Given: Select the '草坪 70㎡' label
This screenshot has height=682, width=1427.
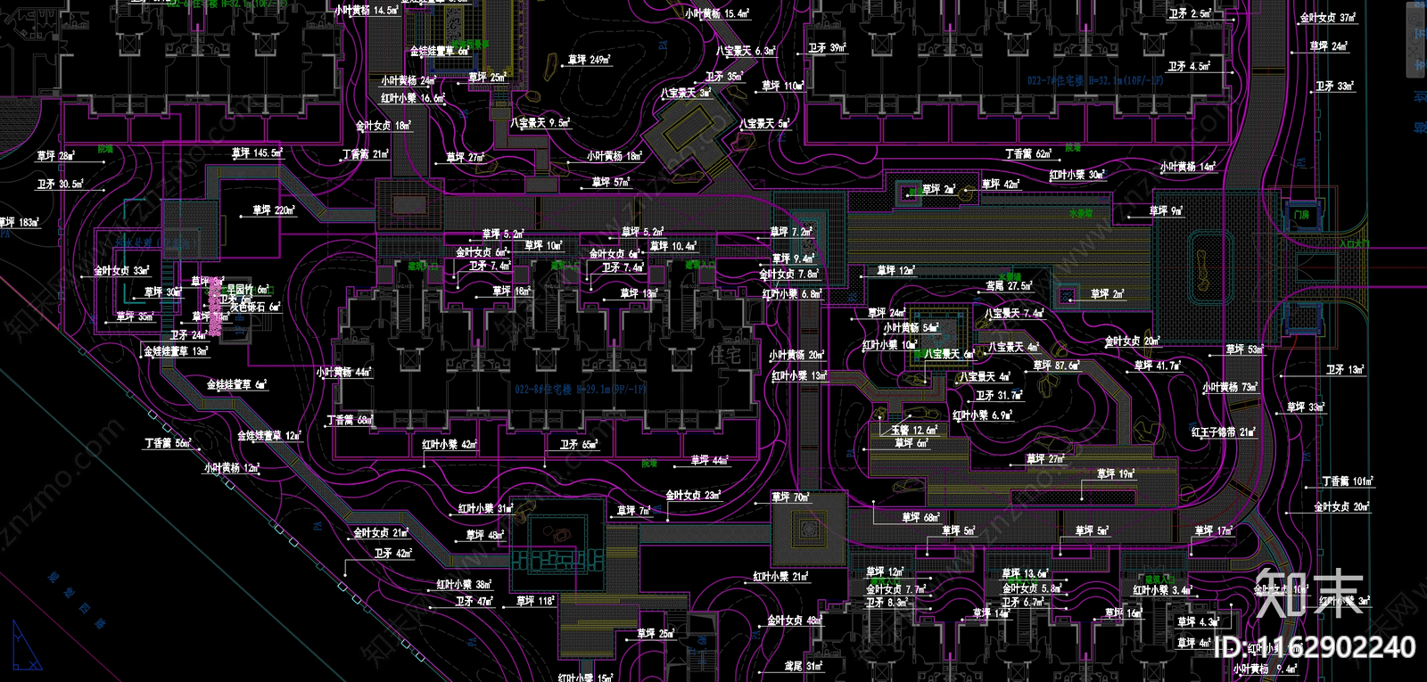Looking at the screenshot, I should coord(791,497).
